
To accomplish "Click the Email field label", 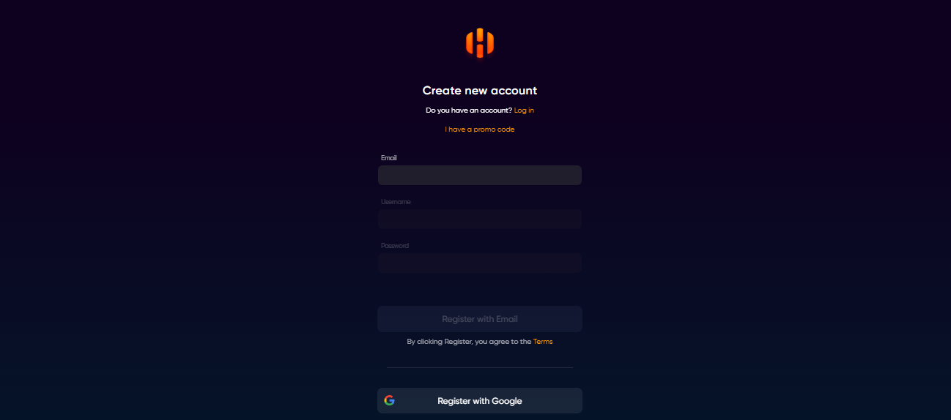I will tap(389, 158).
